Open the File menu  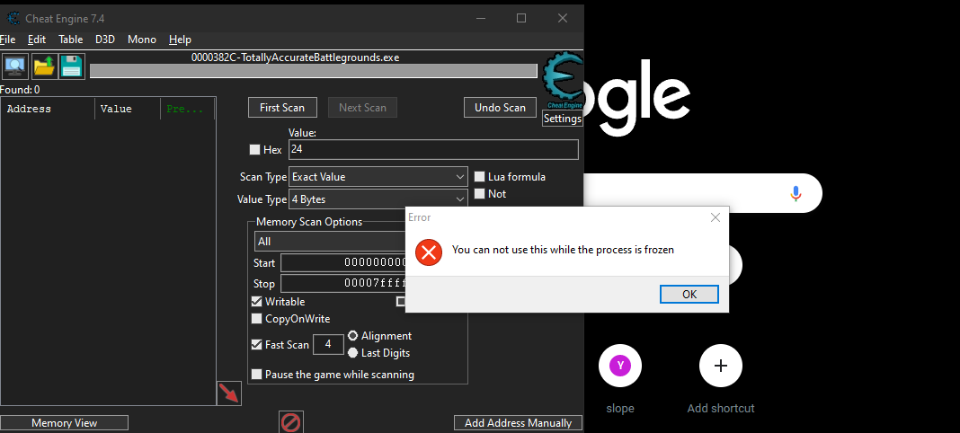8,40
